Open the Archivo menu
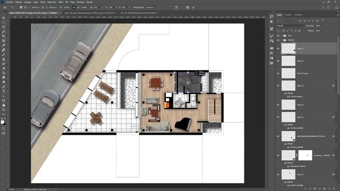This screenshot has height=191, width=340. pos(10,2)
